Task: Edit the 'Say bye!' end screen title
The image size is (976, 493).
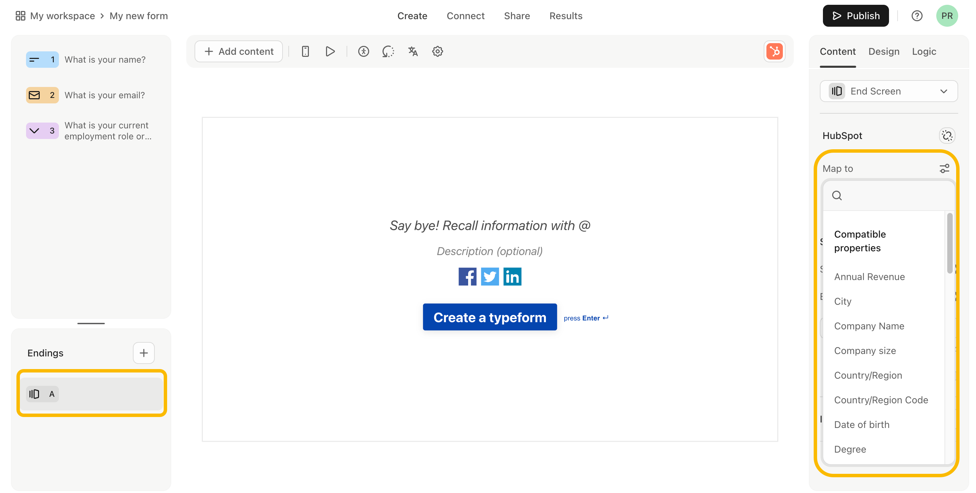Action: (490, 226)
